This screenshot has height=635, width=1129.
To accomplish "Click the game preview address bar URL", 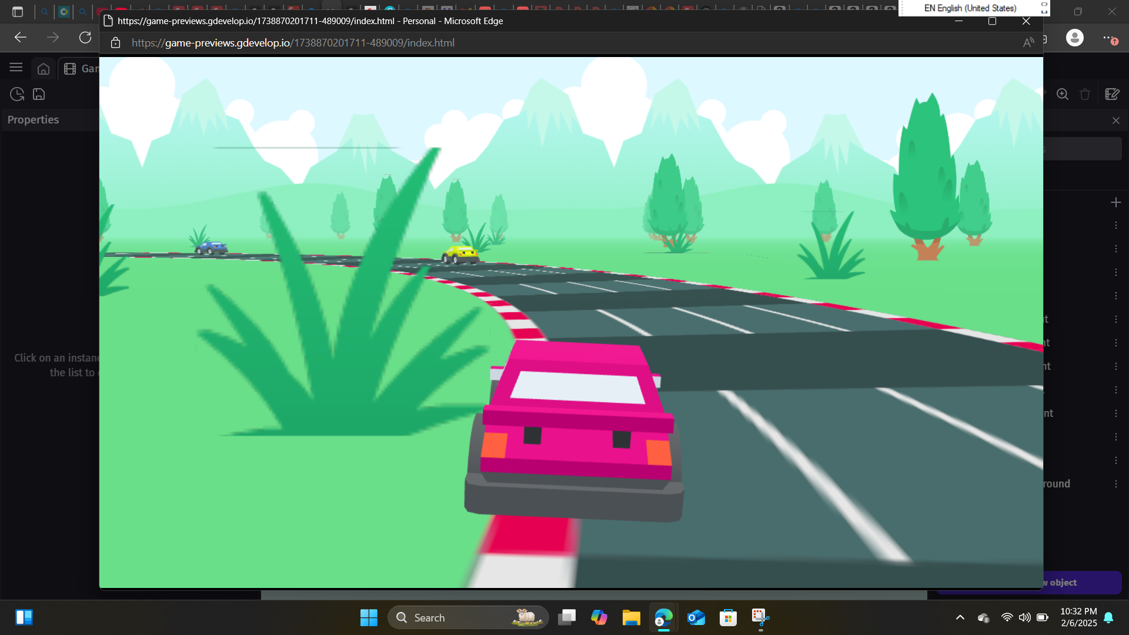I will pos(293,43).
